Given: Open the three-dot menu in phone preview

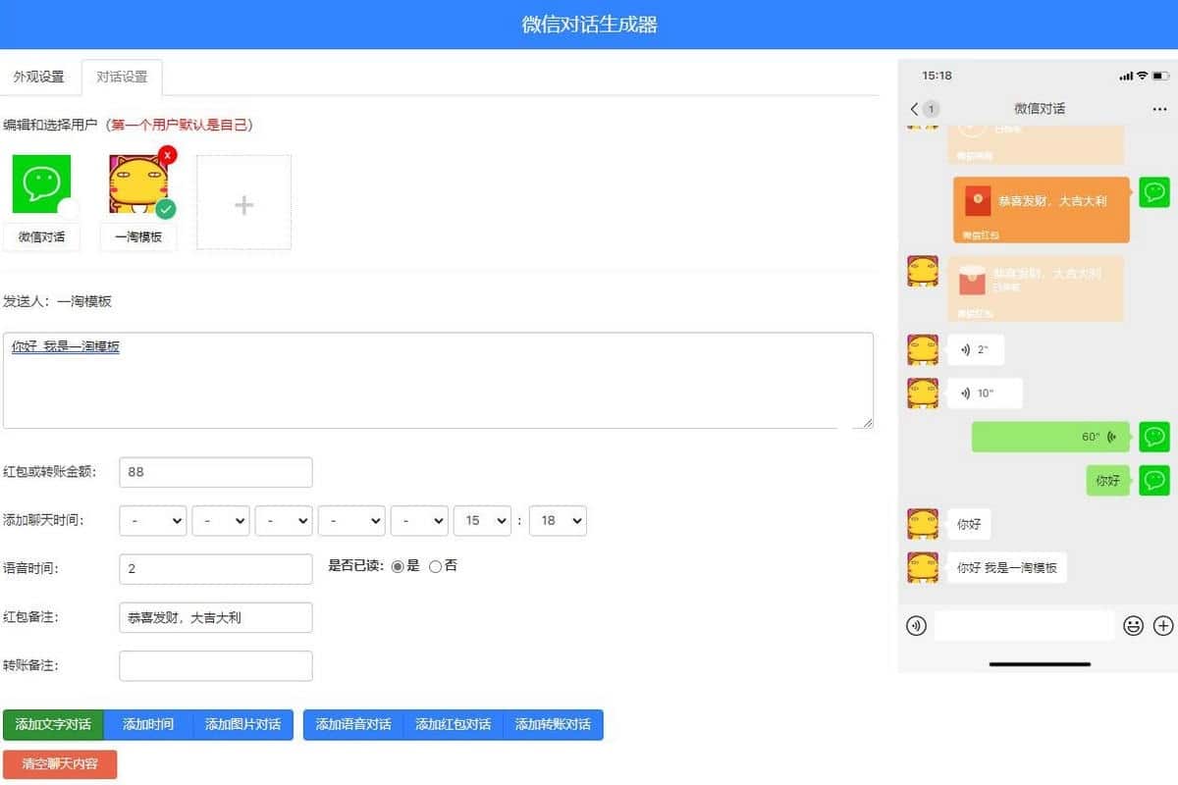Looking at the screenshot, I should [x=1159, y=109].
